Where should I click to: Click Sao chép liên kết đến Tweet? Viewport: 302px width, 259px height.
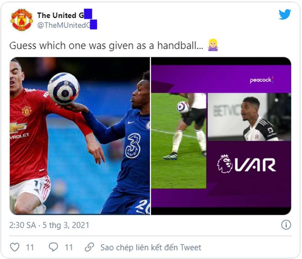click(151, 247)
